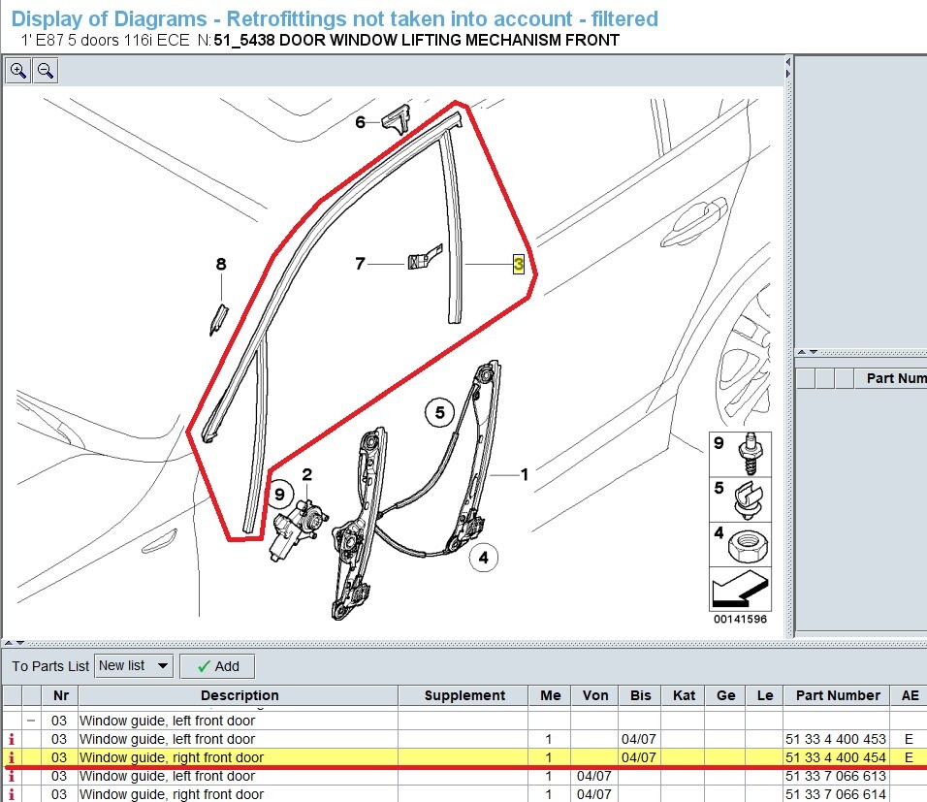
Task: Click the Bis column header
Action: pos(640,695)
